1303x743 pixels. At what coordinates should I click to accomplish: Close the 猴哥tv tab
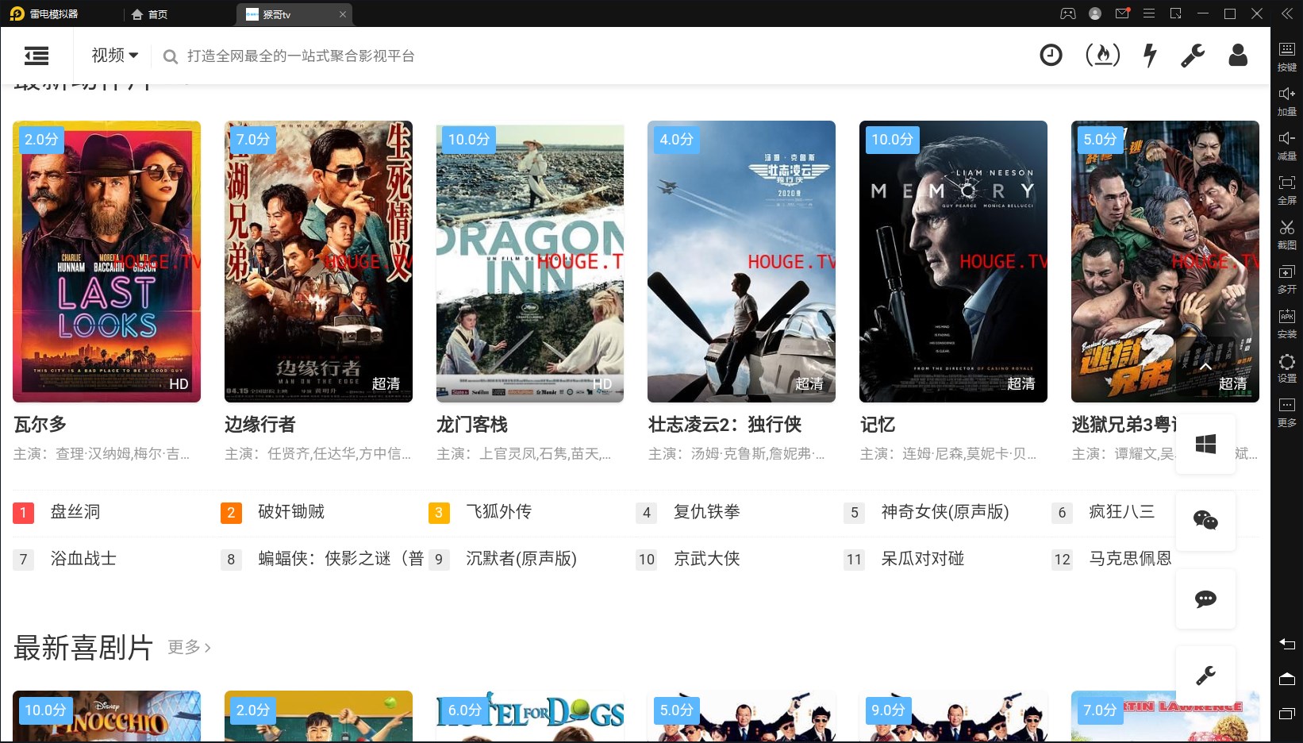click(343, 14)
